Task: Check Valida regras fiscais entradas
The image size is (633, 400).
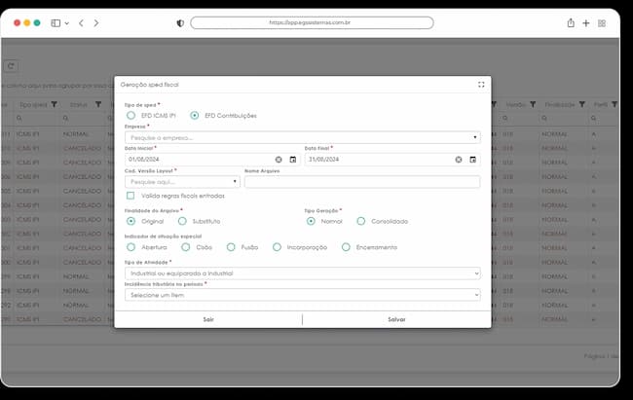Action: [130, 196]
